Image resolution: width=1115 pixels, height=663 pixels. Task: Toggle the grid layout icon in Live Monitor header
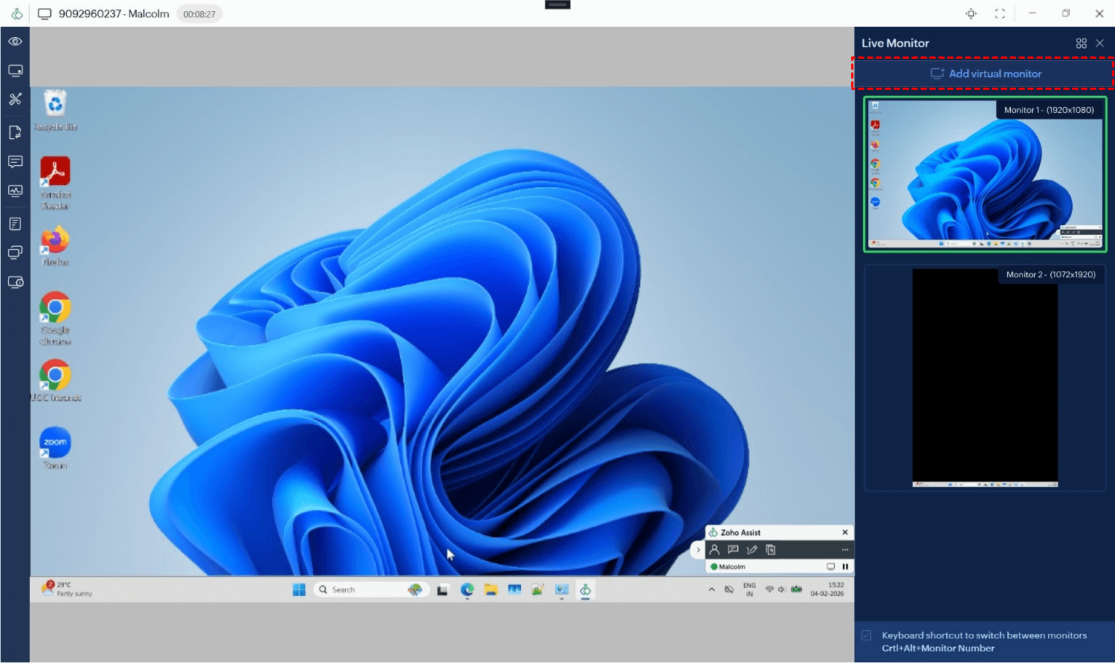[1081, 44]
